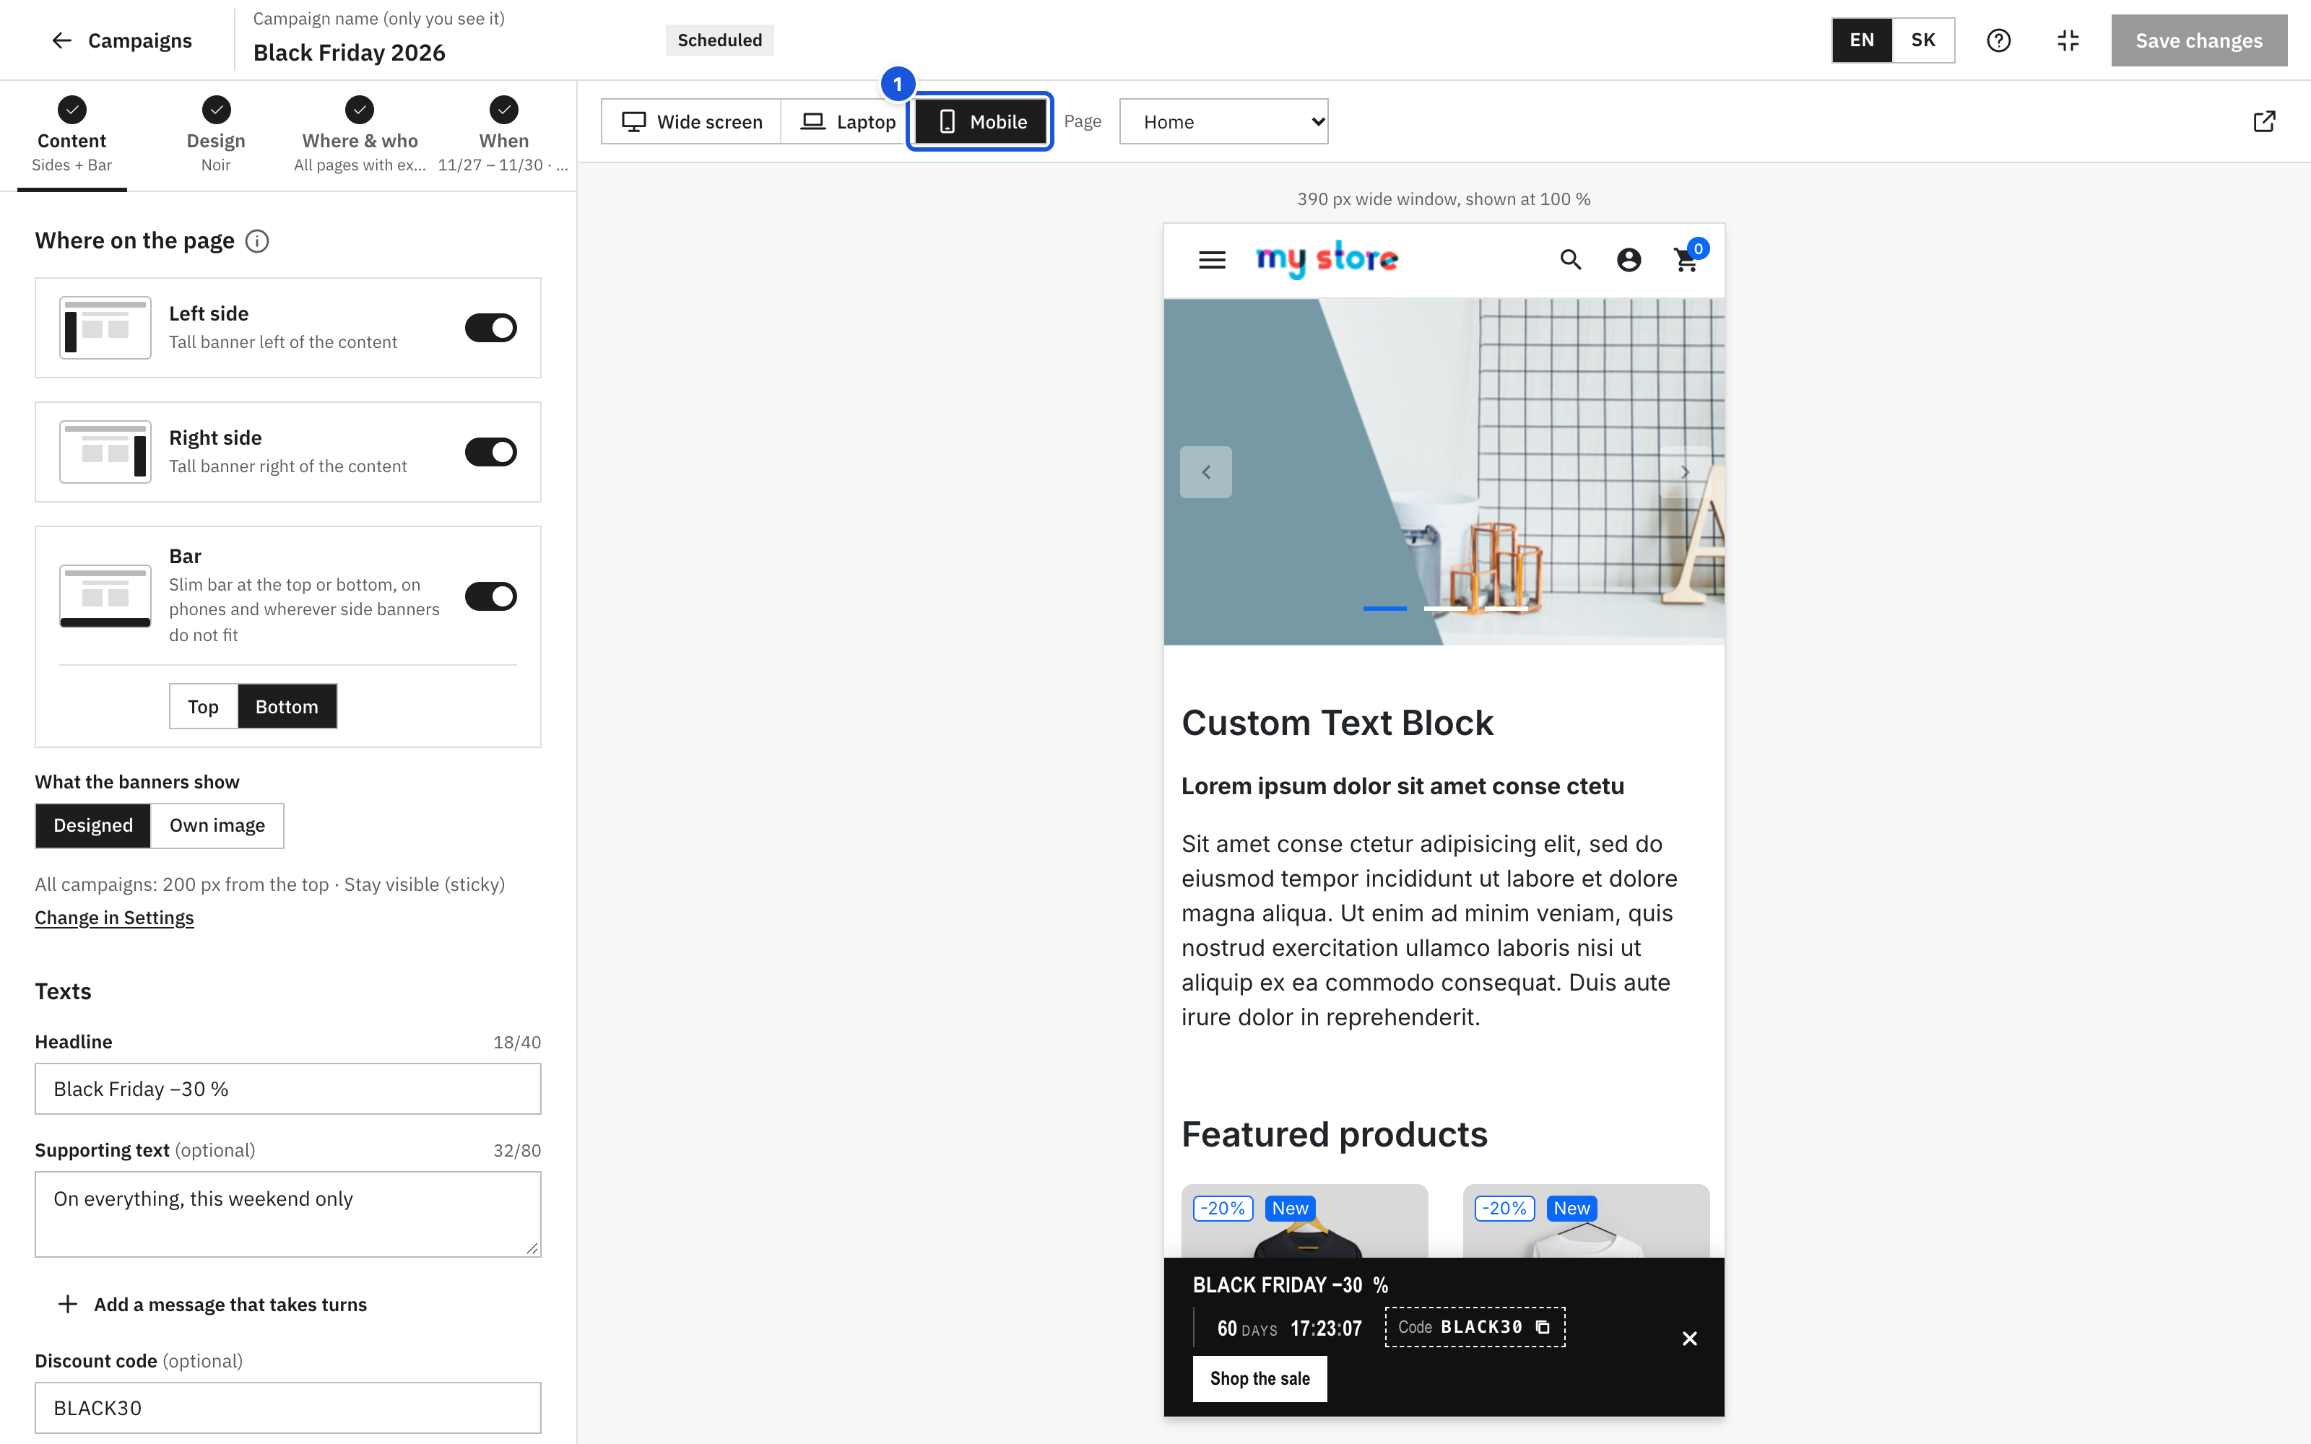Select Own image banner content
This screenshot has height=1444, width=2311.
coord(217,825)
